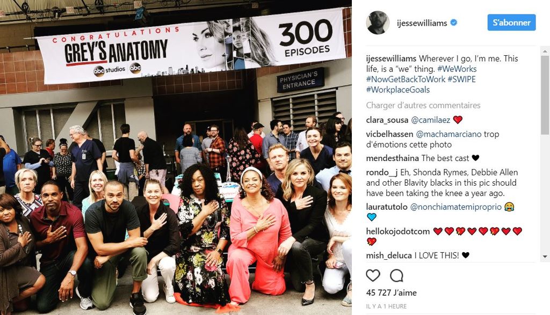Screen dimensions: 550x315
Task: Click the blue verified badge
Action: point(453,23)
